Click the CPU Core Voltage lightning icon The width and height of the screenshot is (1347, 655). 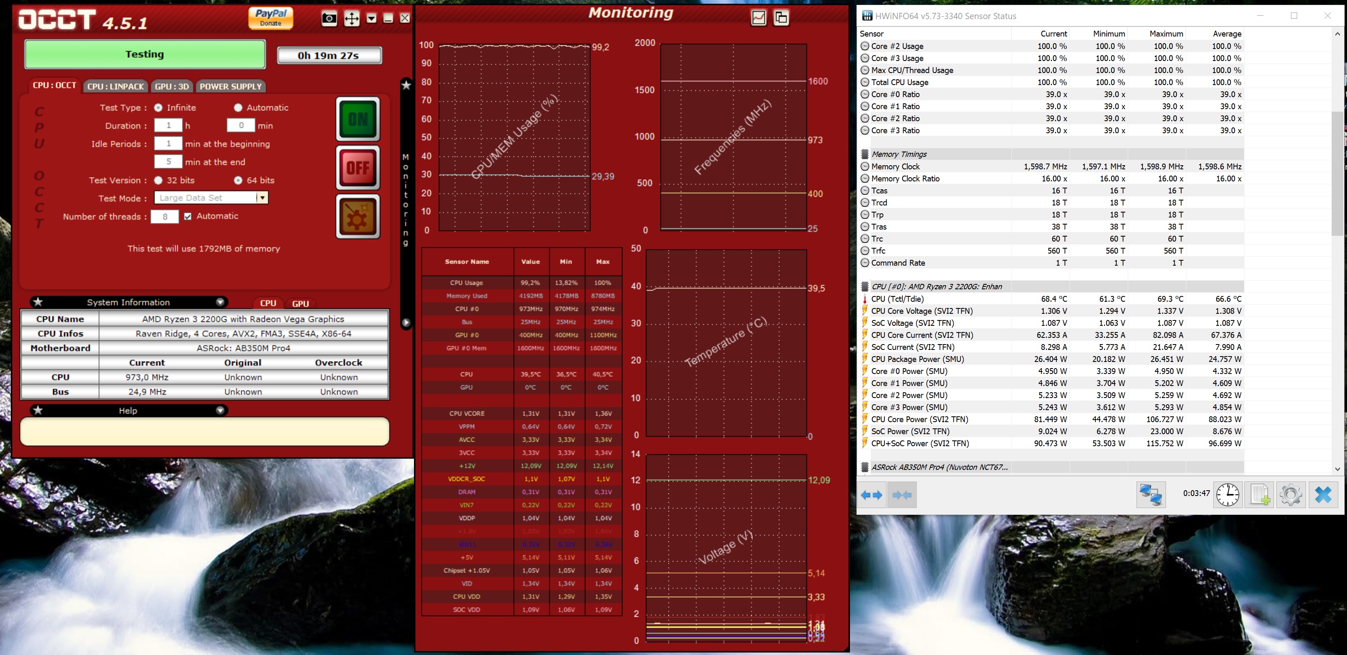(x=865, y=311)
